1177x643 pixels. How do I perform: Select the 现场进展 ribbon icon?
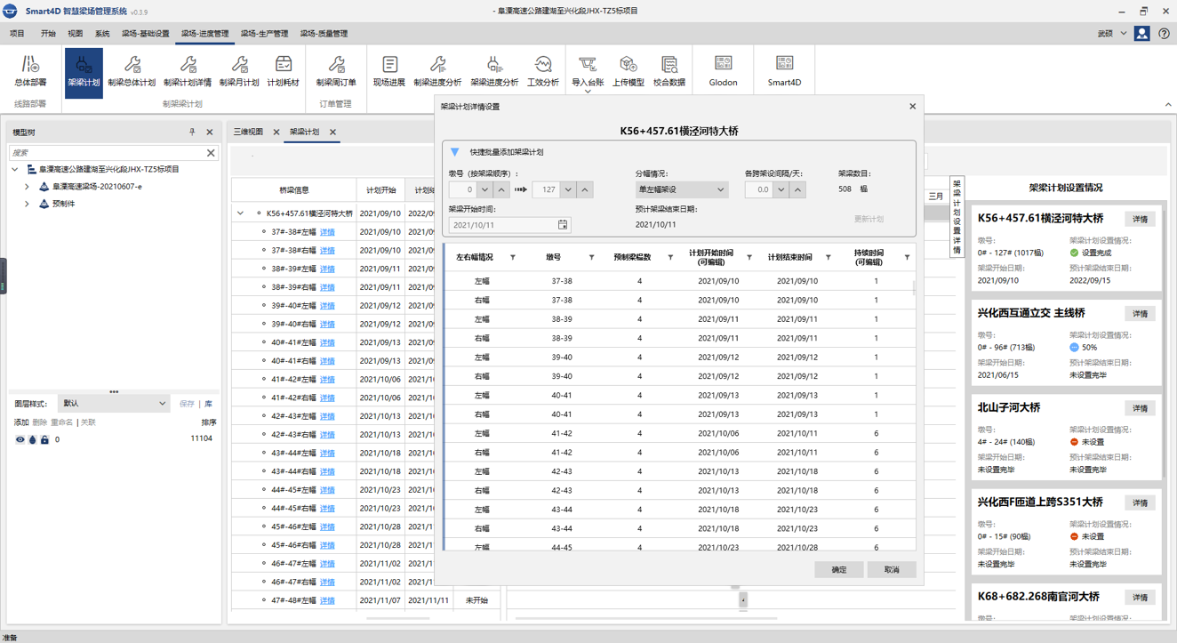(x=388, y=71)
